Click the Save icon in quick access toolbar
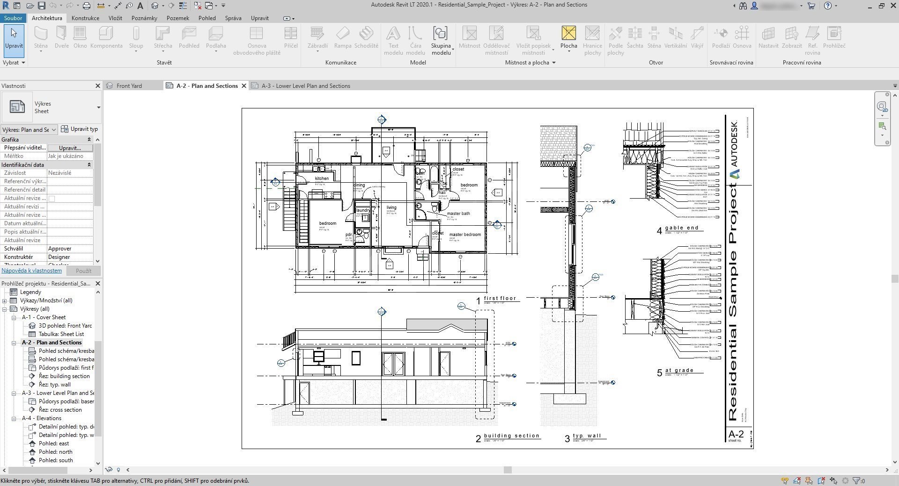The width and height of the screenshot is (899, 486). [x=42, y=6]
